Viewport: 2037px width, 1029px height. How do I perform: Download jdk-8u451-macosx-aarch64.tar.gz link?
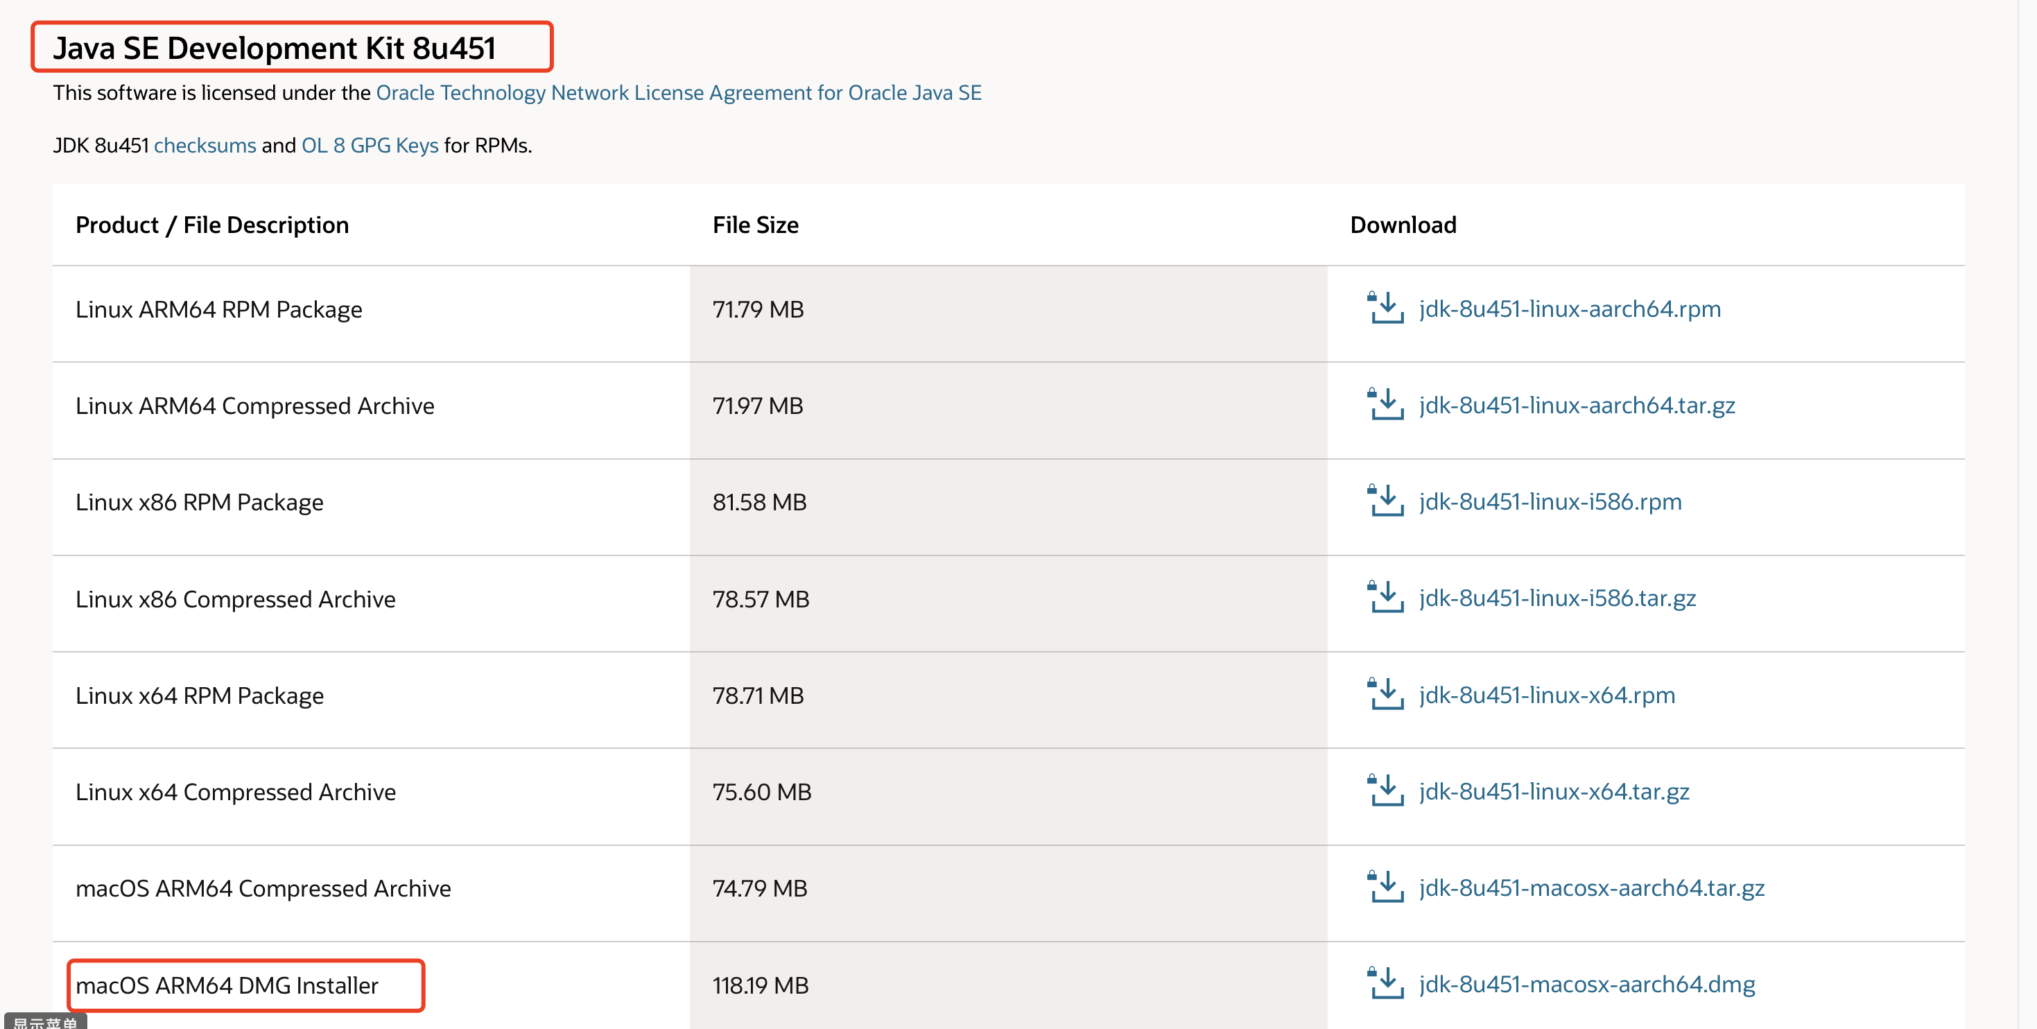[1592, 888]
